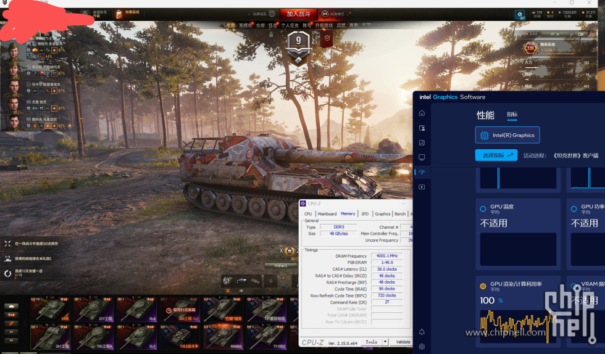Switch to SPD tab in CPU-Z
The height and width of the screenshot is (354, 605).
point(365,213)
